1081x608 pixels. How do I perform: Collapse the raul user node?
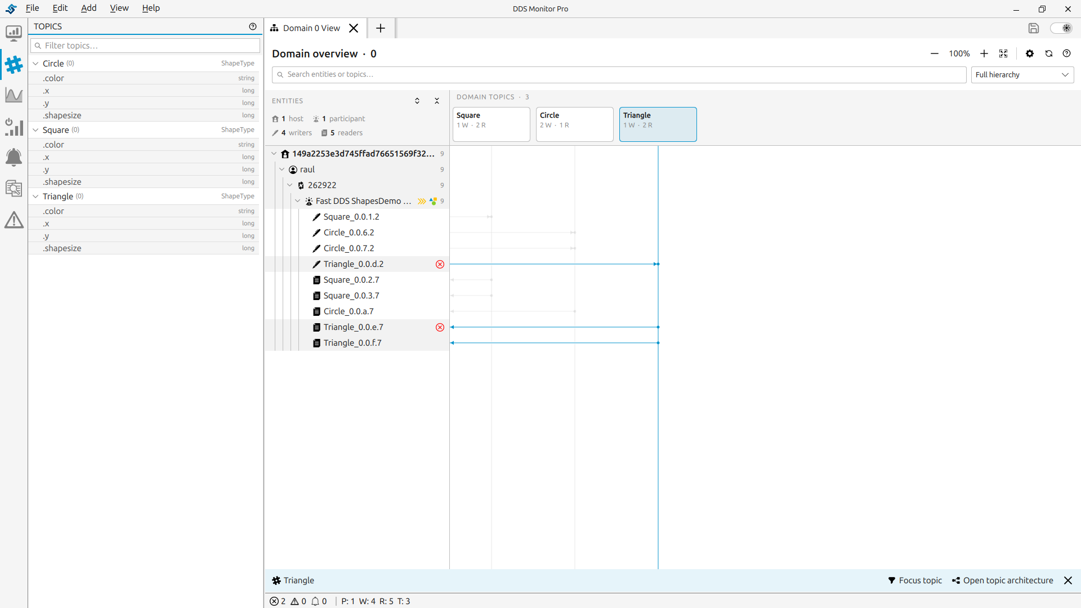282,169
